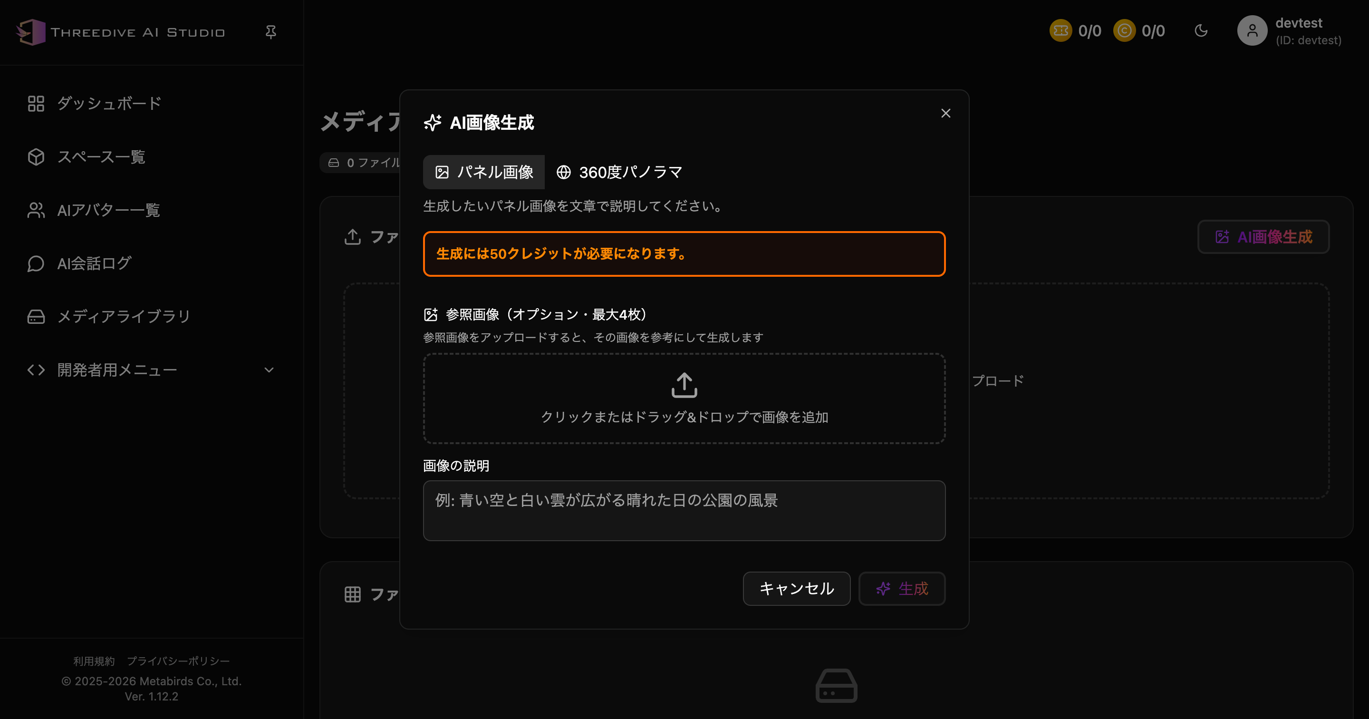1369x719 pixels.
Task: Click the globe icon on panorama tab
Action: click(563, 172)
